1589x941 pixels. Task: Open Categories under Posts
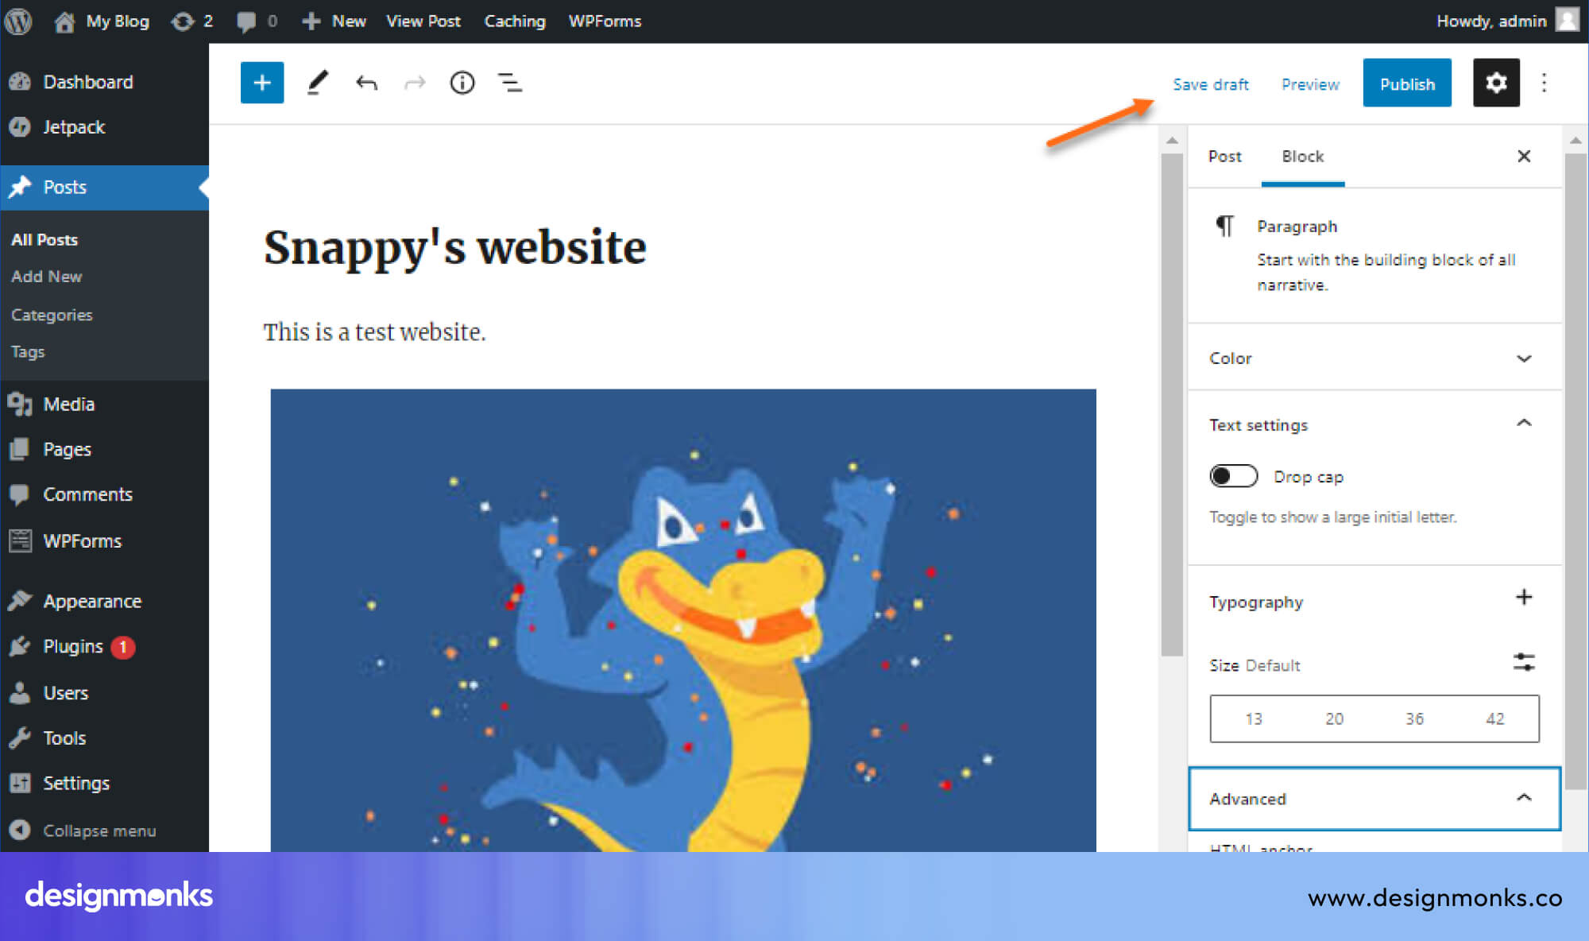point(52,315)
